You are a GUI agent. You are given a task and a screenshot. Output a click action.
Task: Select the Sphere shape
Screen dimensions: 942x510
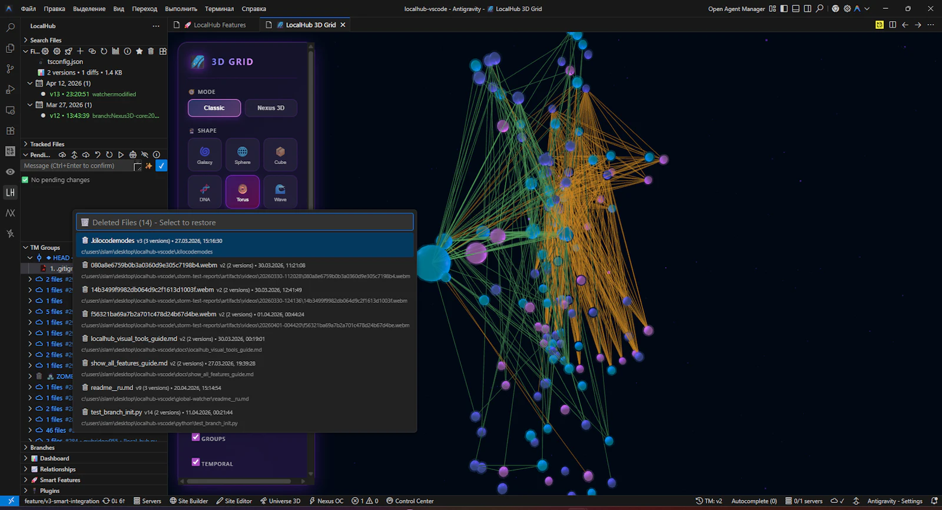click(243, 155)
